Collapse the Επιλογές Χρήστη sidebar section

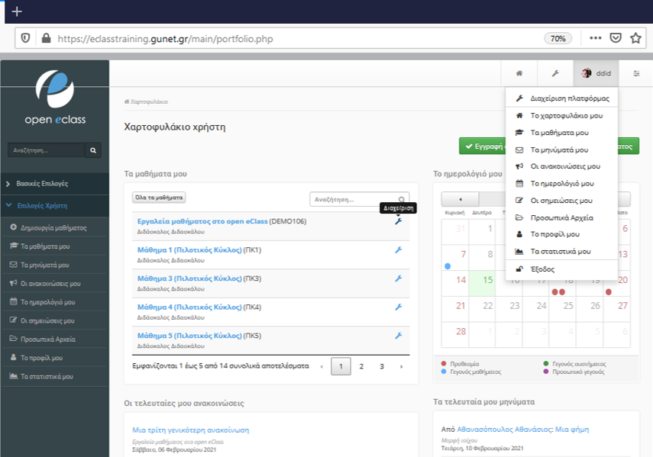coord(53,205)
